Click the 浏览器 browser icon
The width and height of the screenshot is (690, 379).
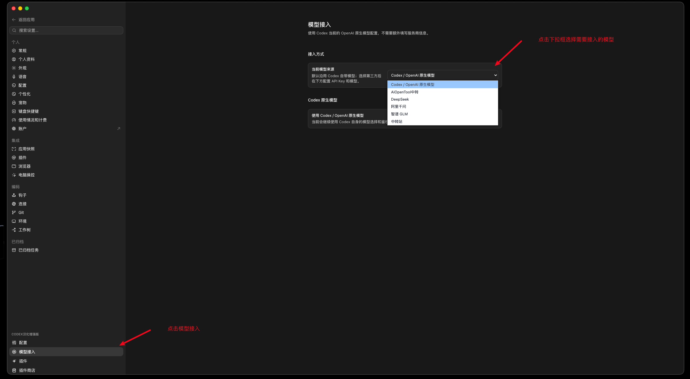click(x=14, y=166)
